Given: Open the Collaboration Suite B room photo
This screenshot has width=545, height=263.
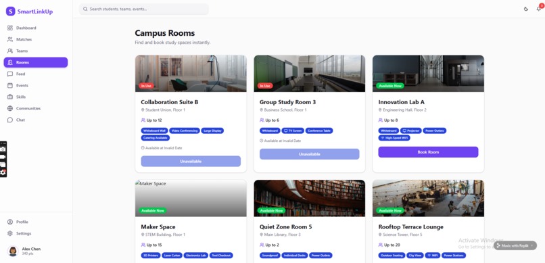Looking at the screenshot, I should (191, 73).
